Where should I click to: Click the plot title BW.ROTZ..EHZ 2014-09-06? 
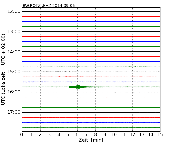(x=49, y=6)
